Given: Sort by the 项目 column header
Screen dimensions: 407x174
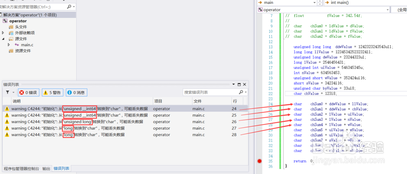Looking at the screenshot, I should pyautogui.click(x=172, y=101).
